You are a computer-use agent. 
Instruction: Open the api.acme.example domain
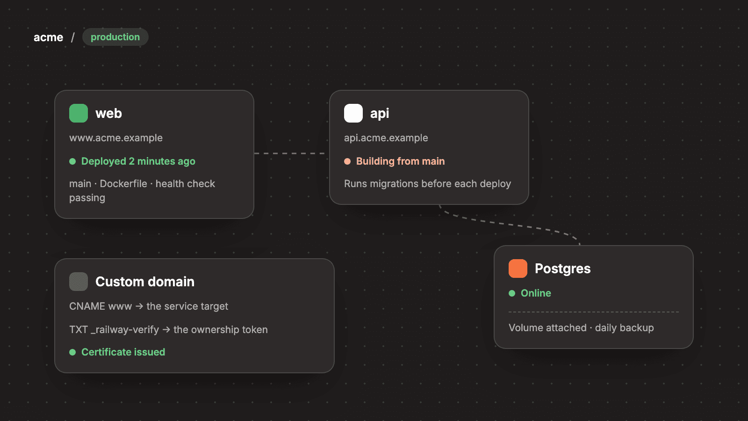386,138
